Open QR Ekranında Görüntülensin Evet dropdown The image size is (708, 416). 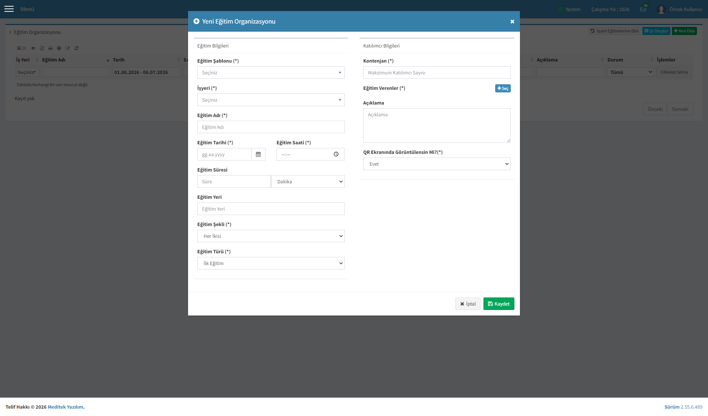[x=437, y=164]
